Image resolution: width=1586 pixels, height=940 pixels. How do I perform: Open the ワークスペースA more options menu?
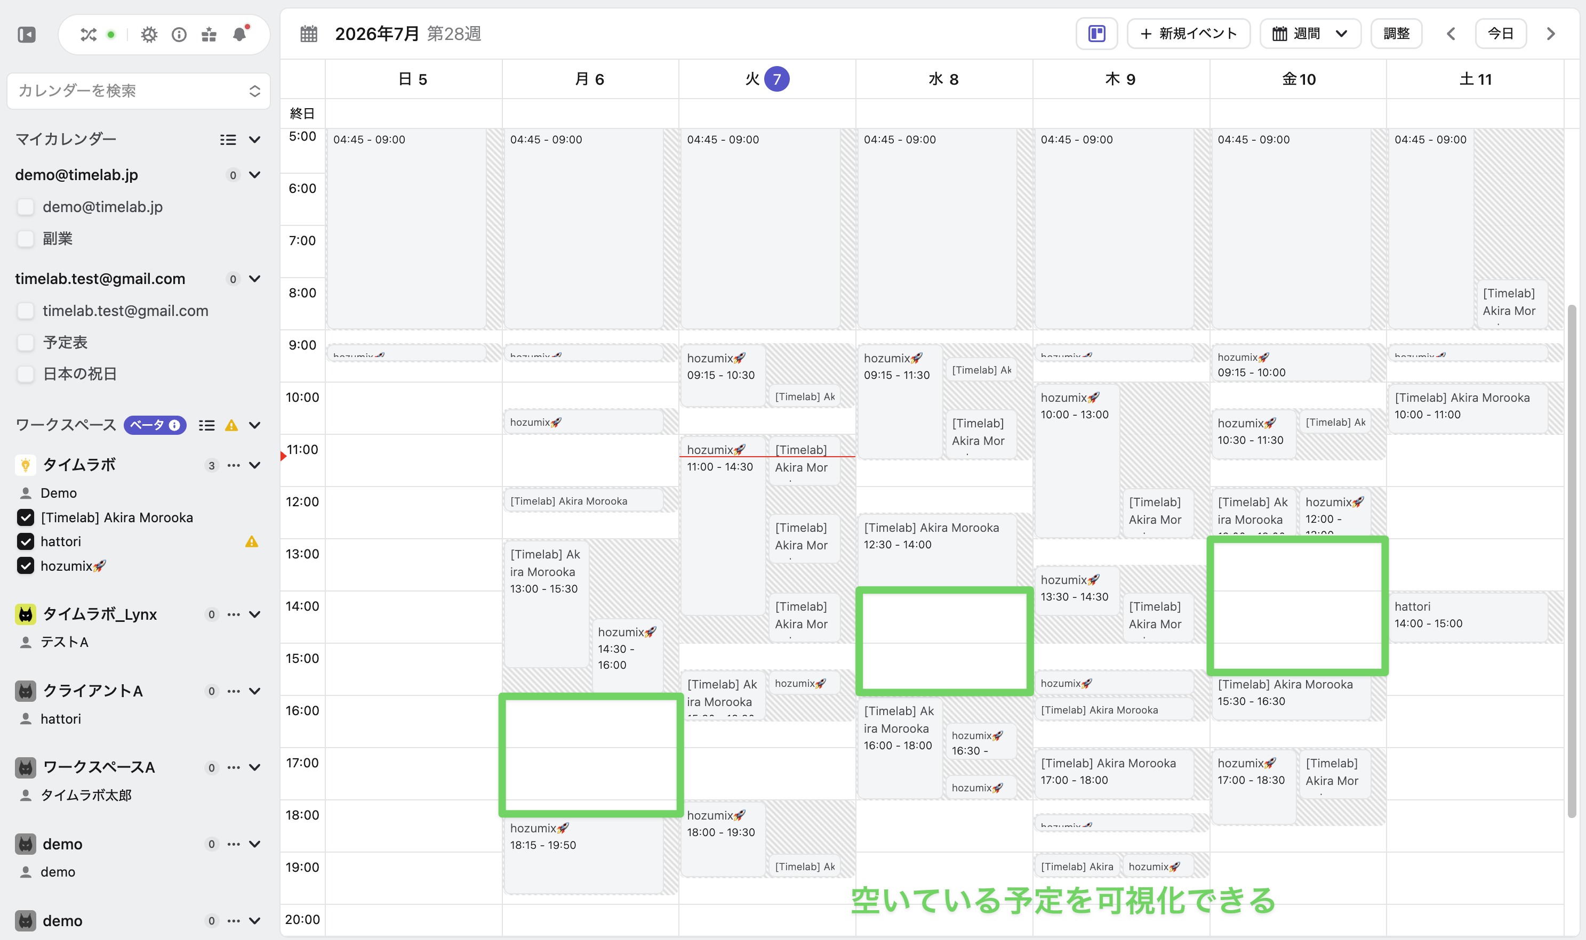(234, 768)
